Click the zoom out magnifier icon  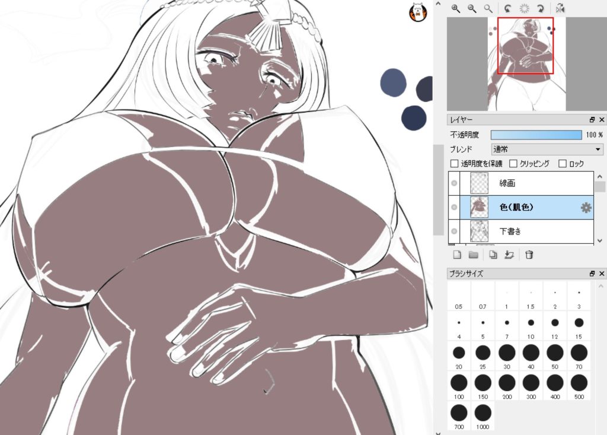pos(472,8)
